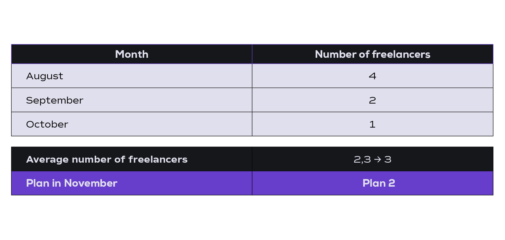The width and height of the screenshot is (505, 240).
Task: Select the digit 2 in Plan 2
Action: pyautogui.click(x=392, y=183)
